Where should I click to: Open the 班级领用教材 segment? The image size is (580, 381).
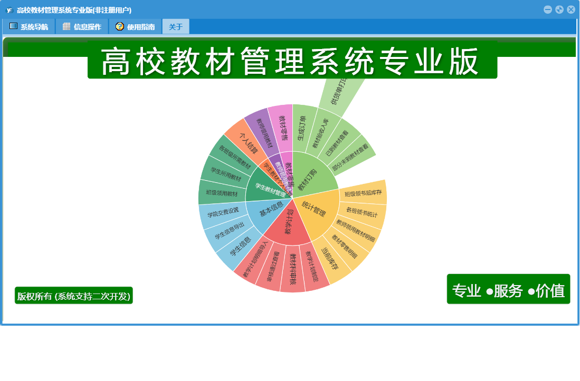(222, 193)
